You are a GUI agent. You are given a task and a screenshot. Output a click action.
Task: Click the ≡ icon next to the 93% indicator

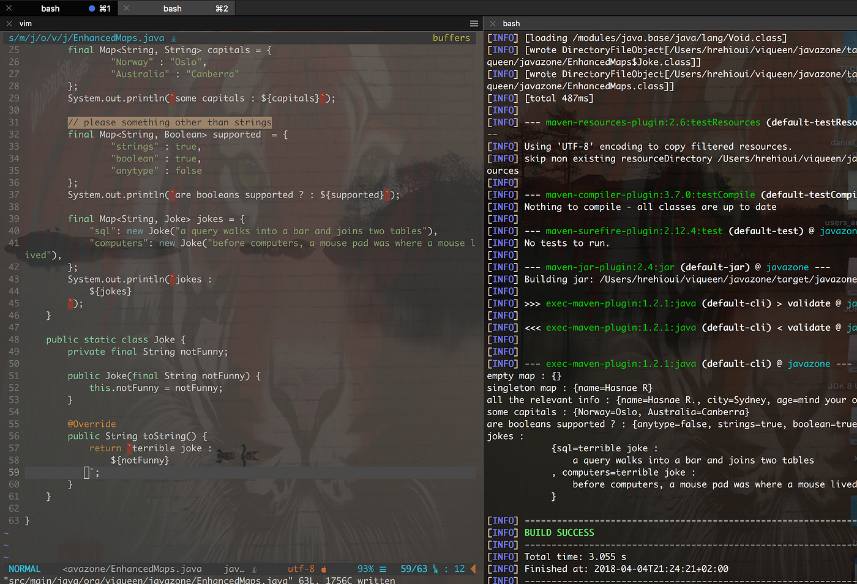pos(382,569)
